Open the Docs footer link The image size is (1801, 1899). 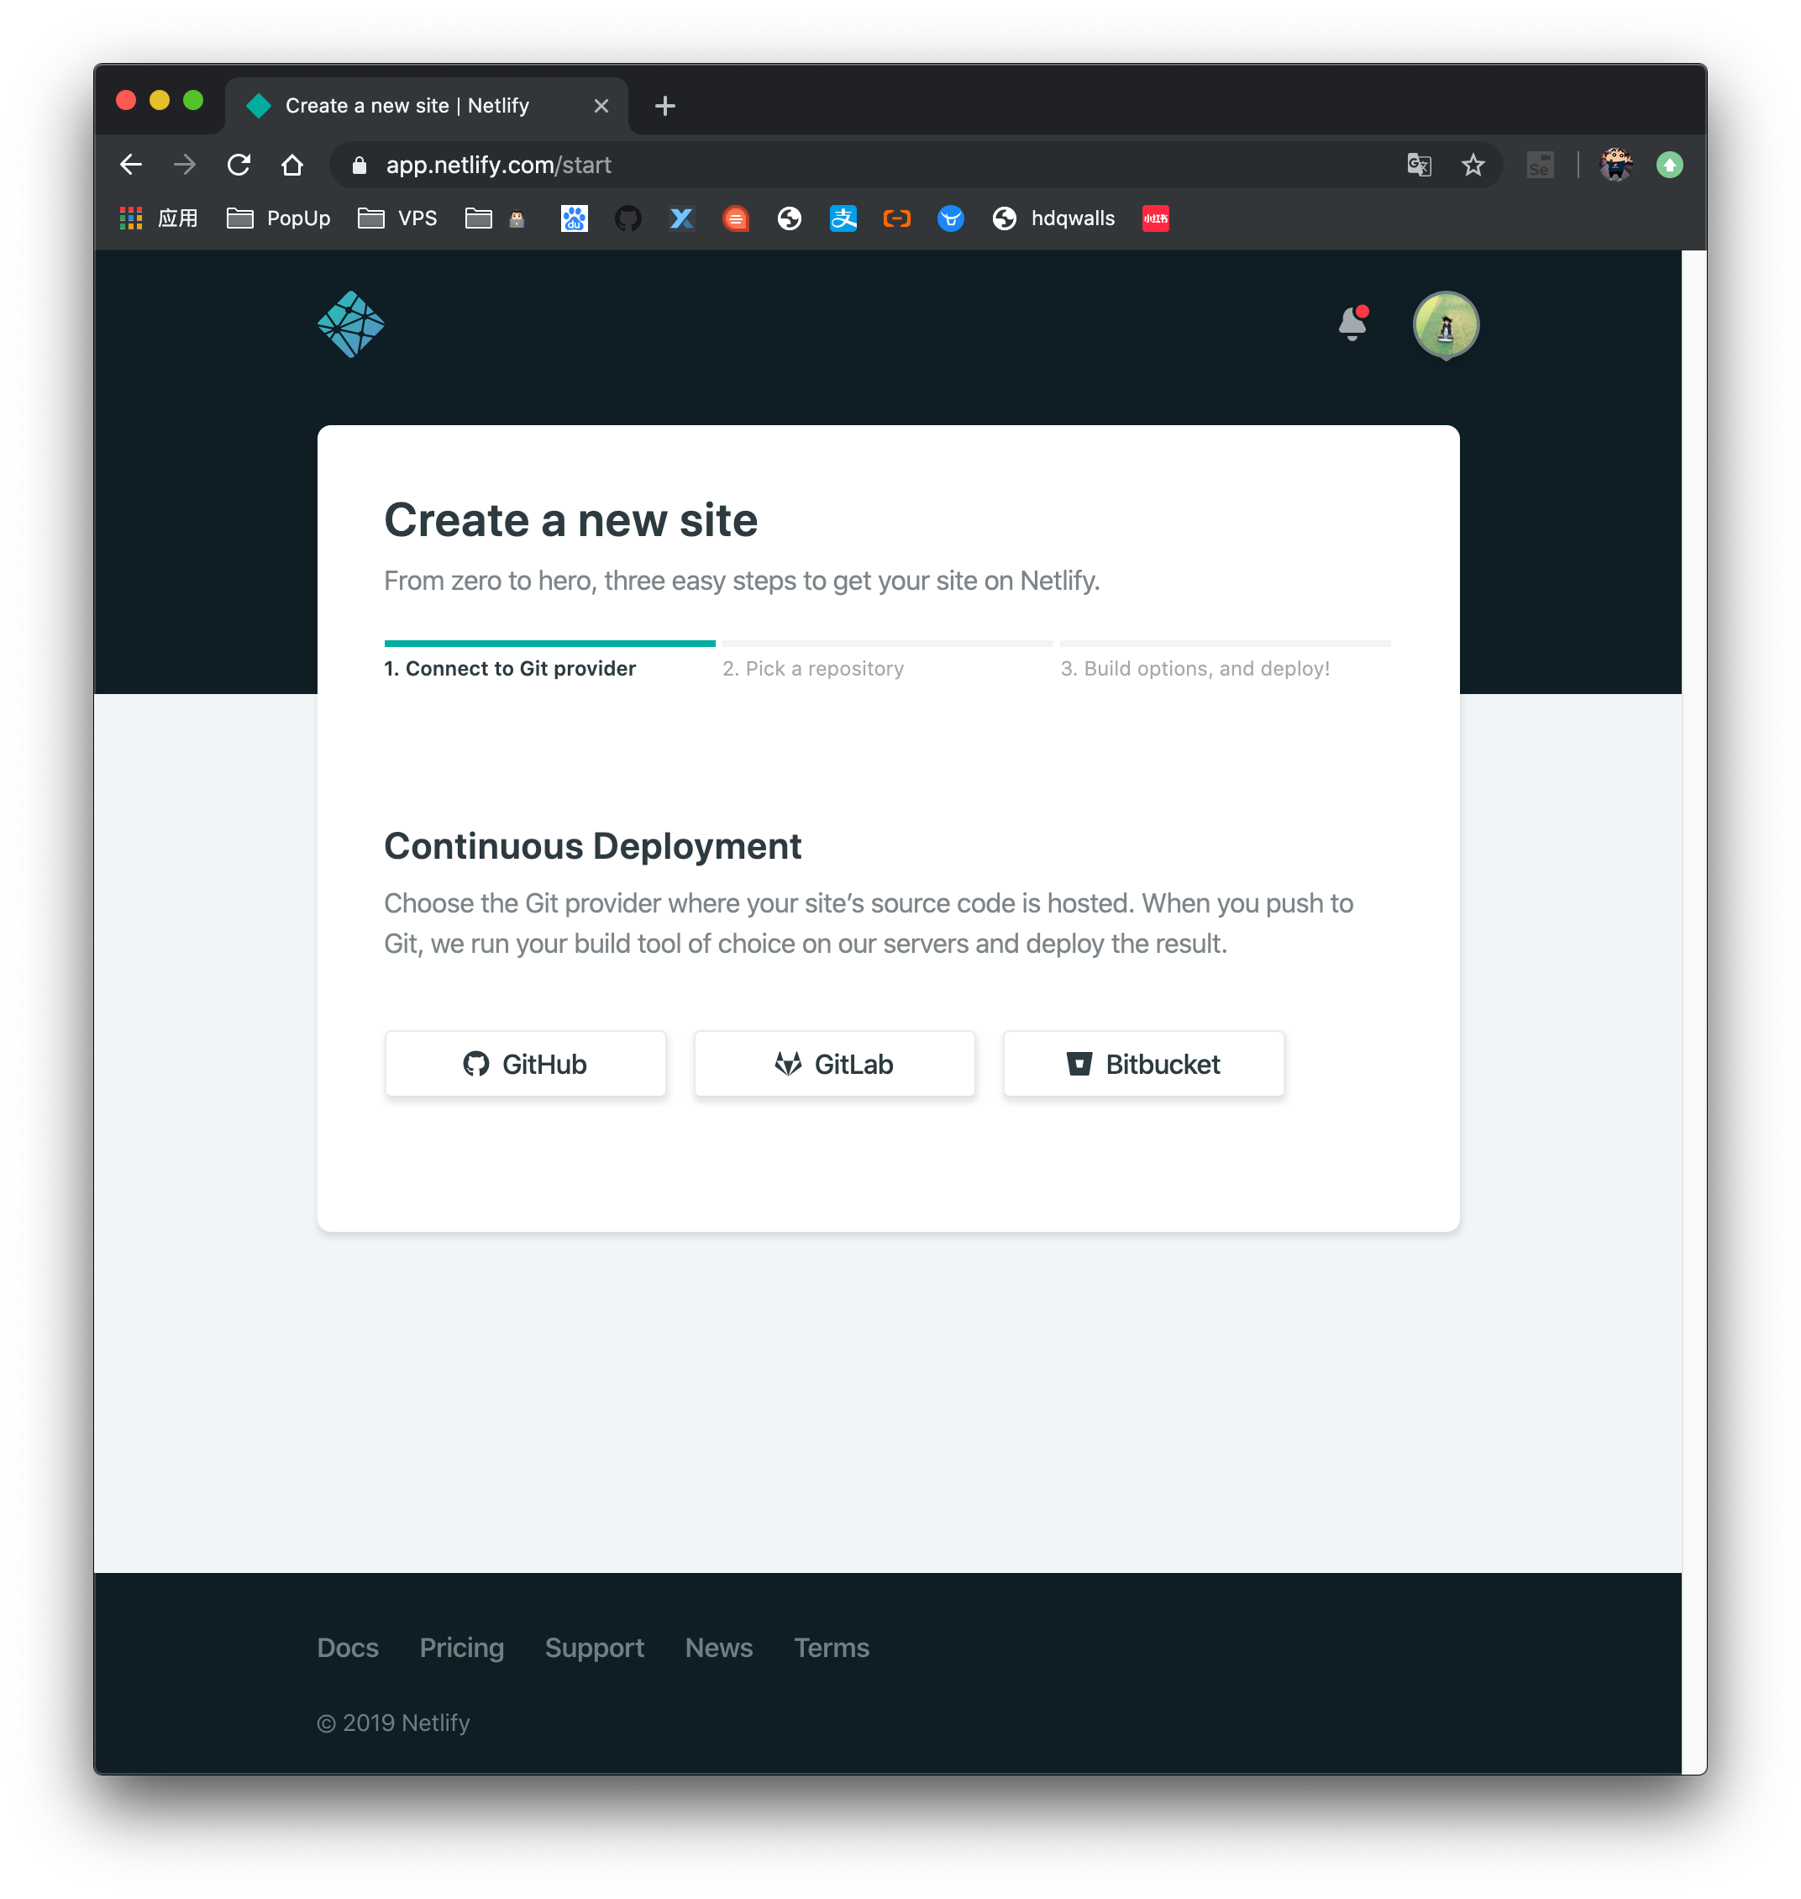point(348,1648)
